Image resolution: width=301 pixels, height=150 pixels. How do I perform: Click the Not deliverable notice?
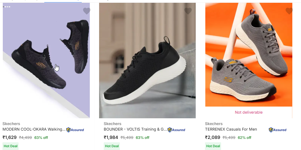tap(249, 112)
